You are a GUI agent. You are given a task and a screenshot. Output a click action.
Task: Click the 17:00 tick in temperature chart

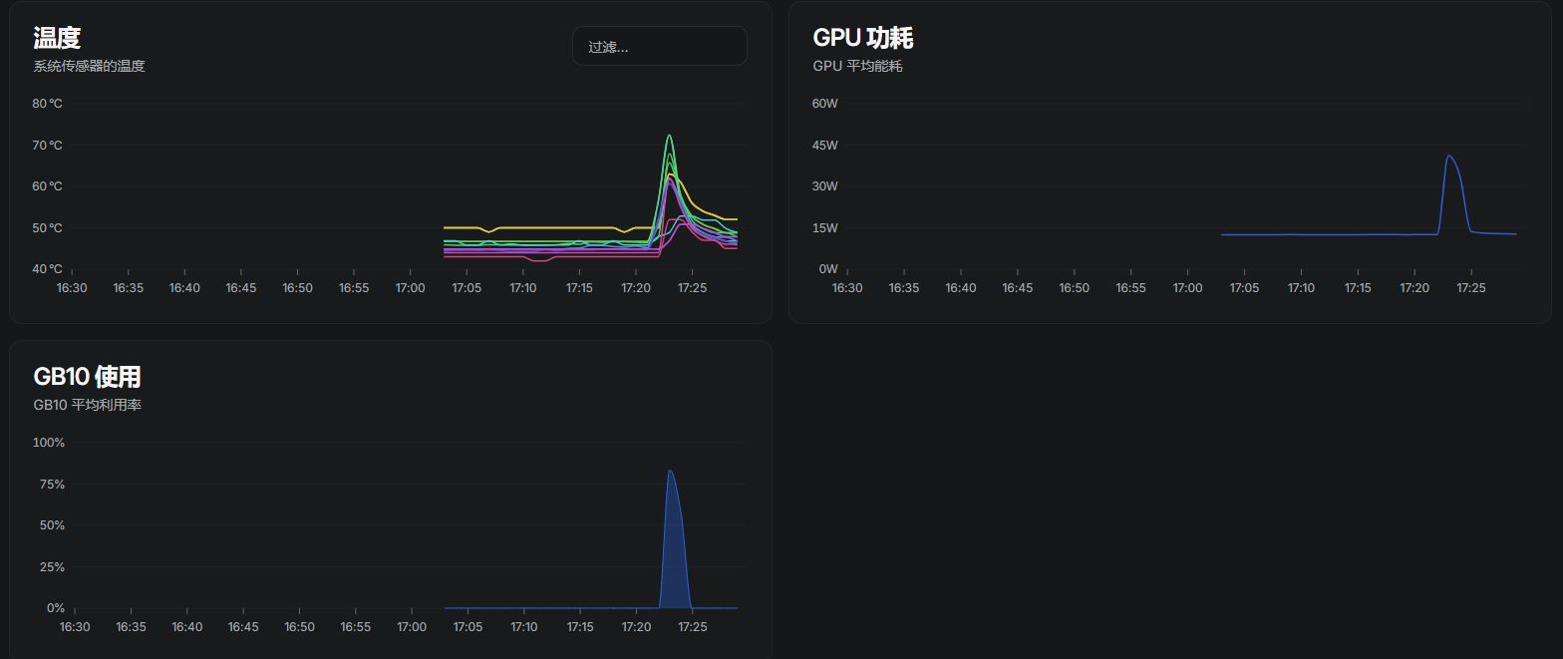tap(411, 288)
